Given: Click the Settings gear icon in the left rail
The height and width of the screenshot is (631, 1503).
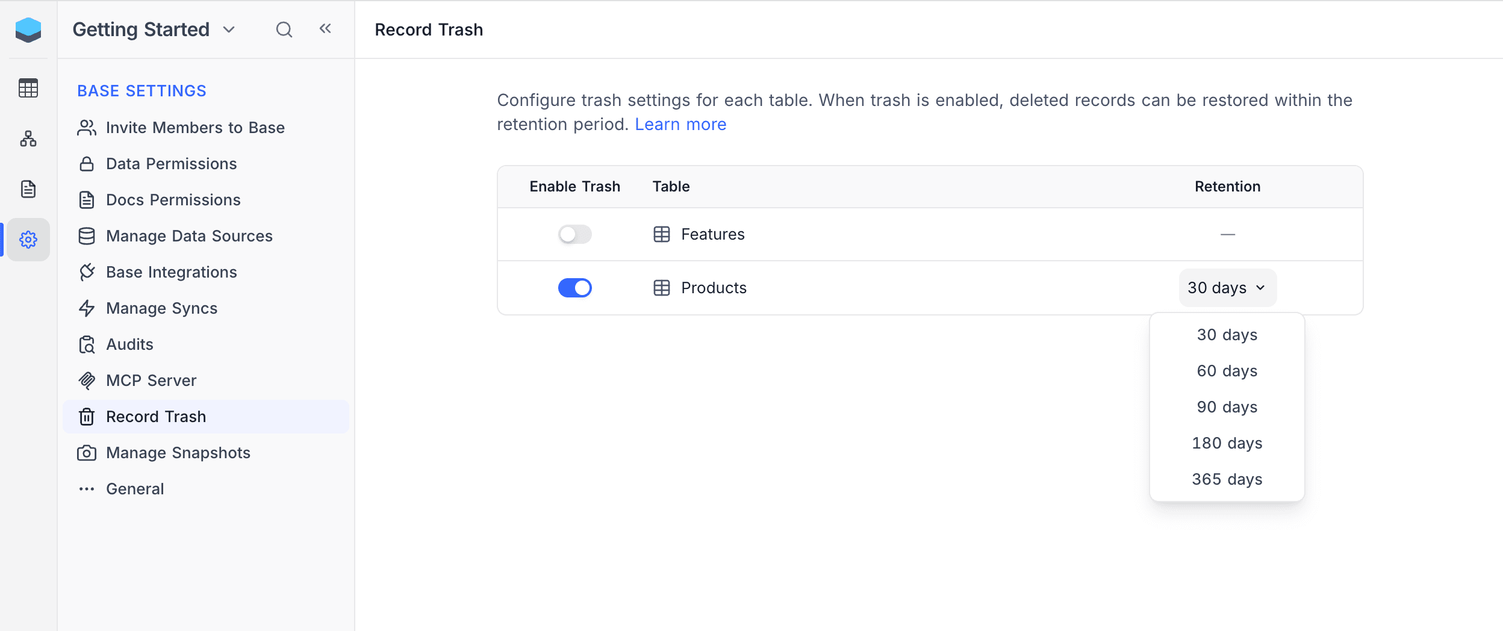Looking at the screenshot, I should 28,239.
